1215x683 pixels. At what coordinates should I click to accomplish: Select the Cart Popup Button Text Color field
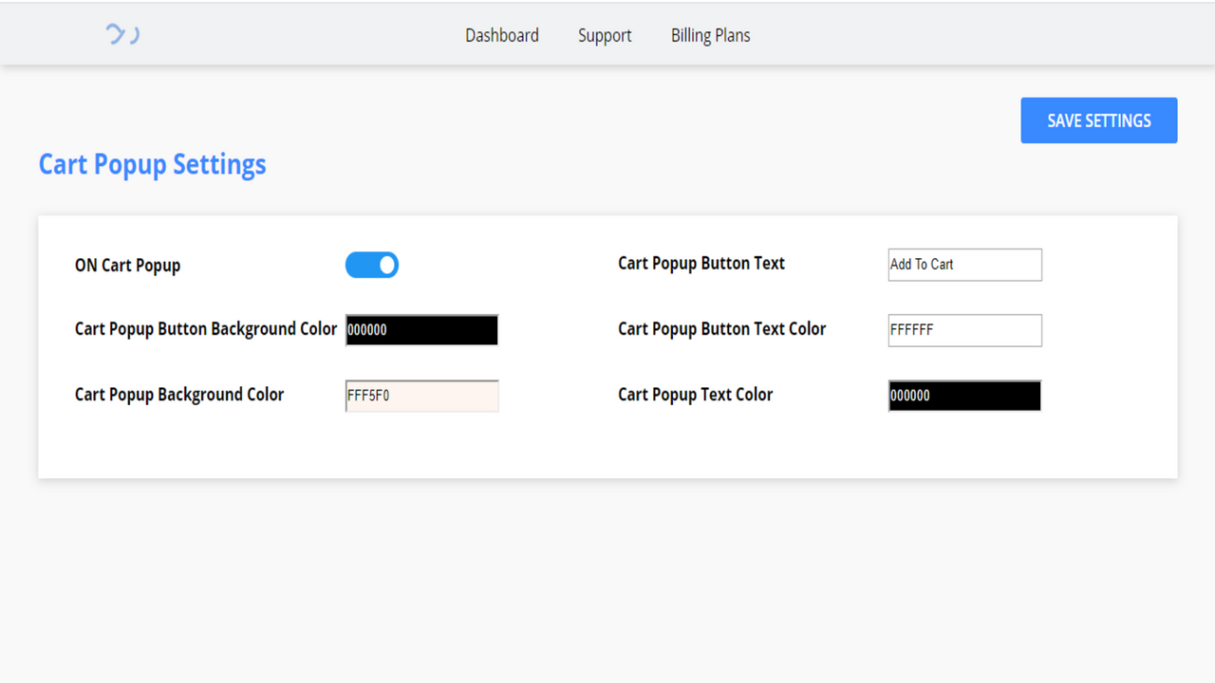click(965, 330)
